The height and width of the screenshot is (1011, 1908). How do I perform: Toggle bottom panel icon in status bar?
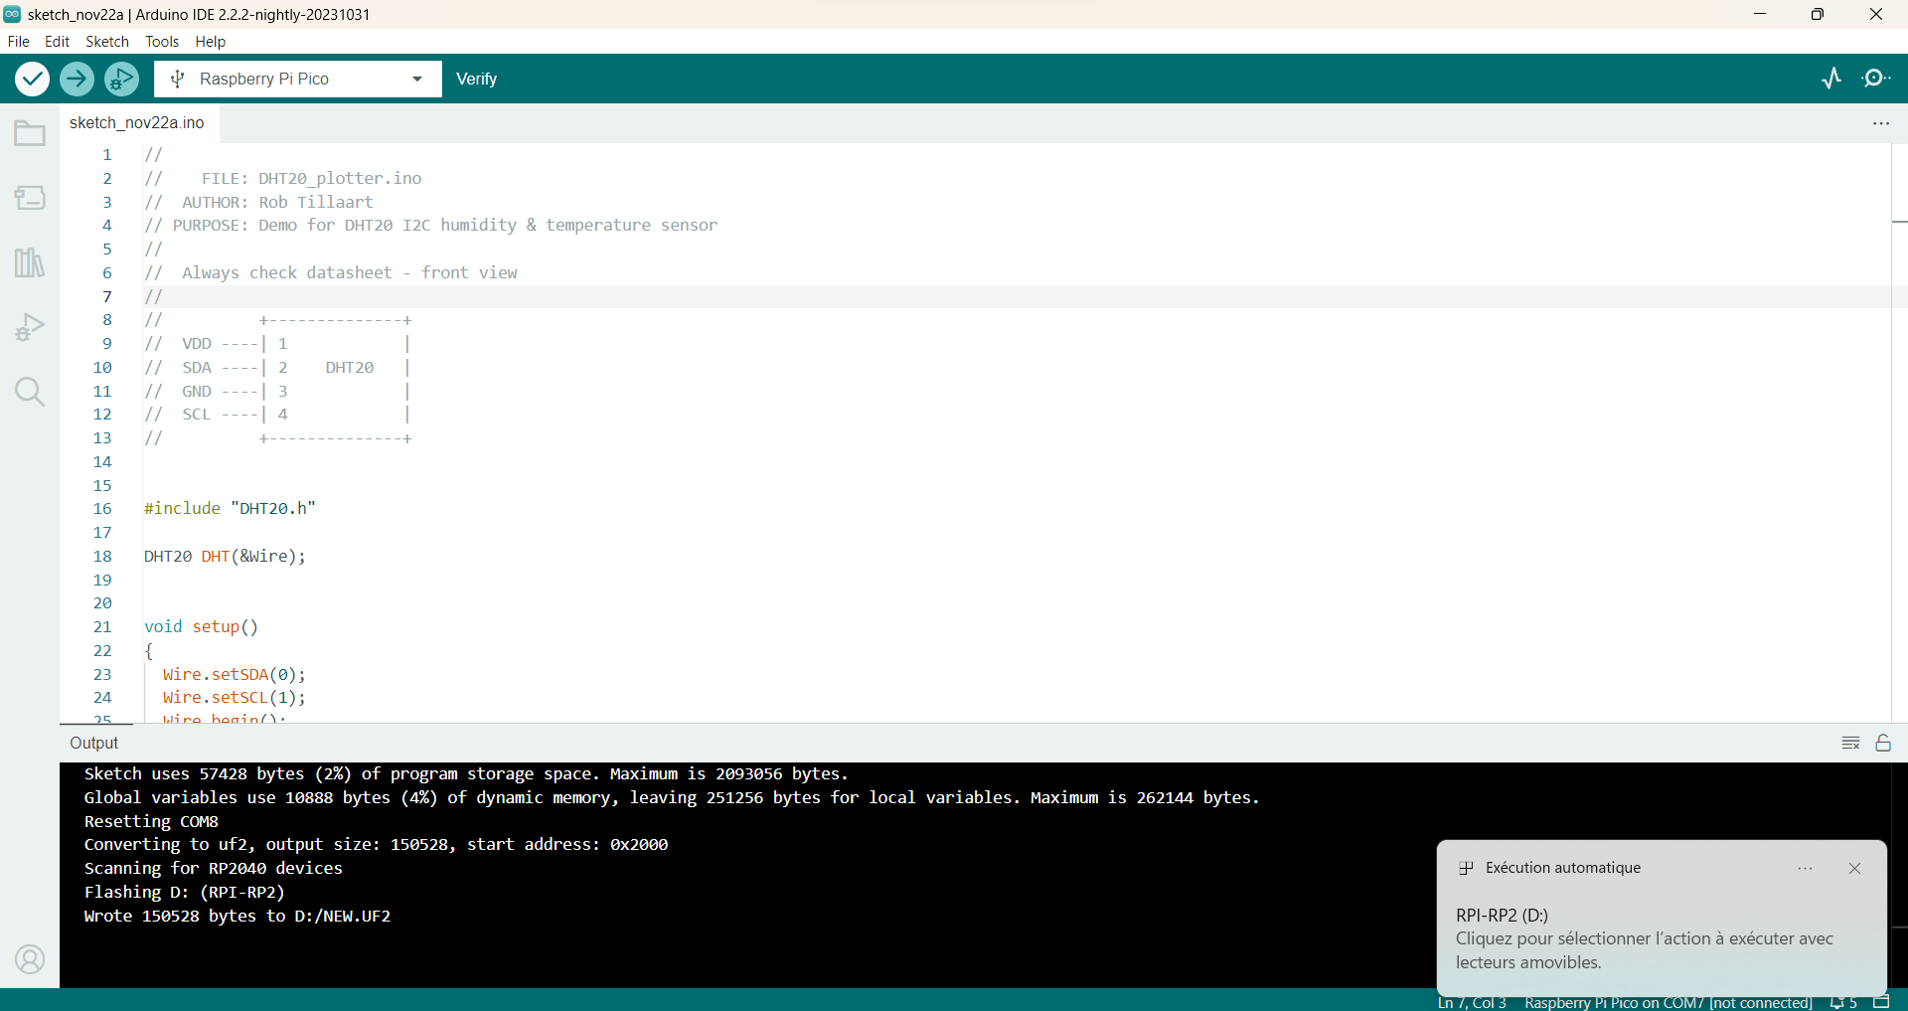tap(1881, 1002)
